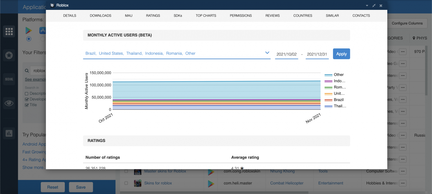Open the PERMISSIONS tab
This screenshot has height=194, width=432.
point(241,15)
